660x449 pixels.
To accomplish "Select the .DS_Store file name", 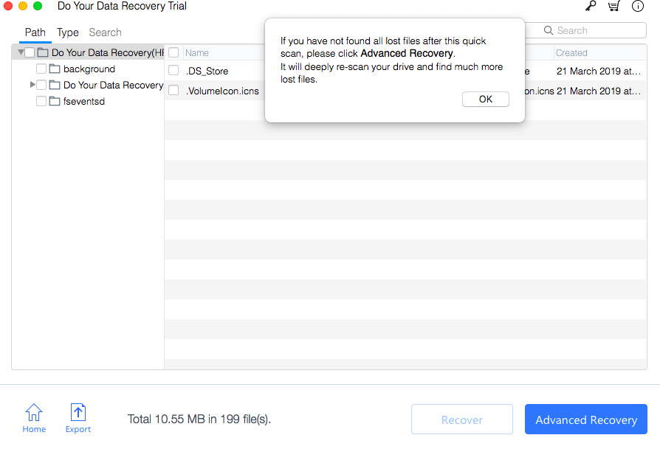I will pos(207,71).
